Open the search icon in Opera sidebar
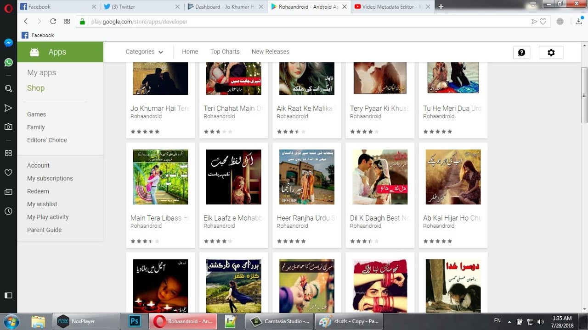Viewport: 588px width, 330px height. point(8,88)
